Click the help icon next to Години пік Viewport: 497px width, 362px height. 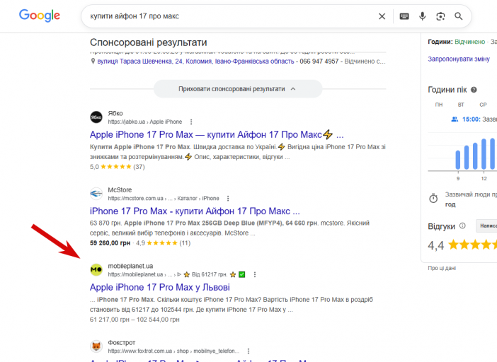coord(474,90)
